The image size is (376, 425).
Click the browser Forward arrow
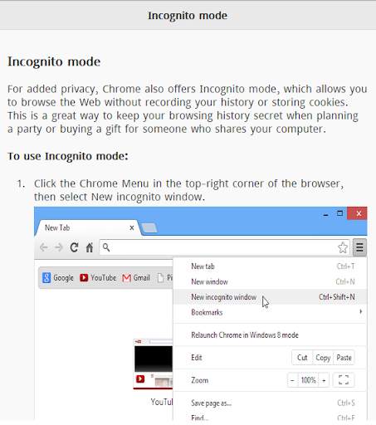coord(59,247)
